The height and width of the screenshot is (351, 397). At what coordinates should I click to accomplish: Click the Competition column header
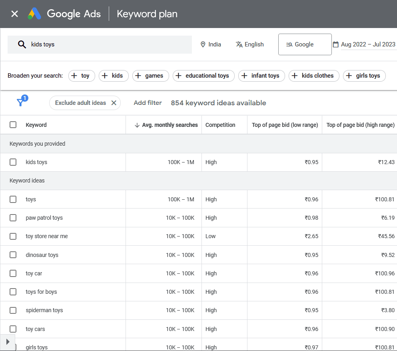coord(220,125)
